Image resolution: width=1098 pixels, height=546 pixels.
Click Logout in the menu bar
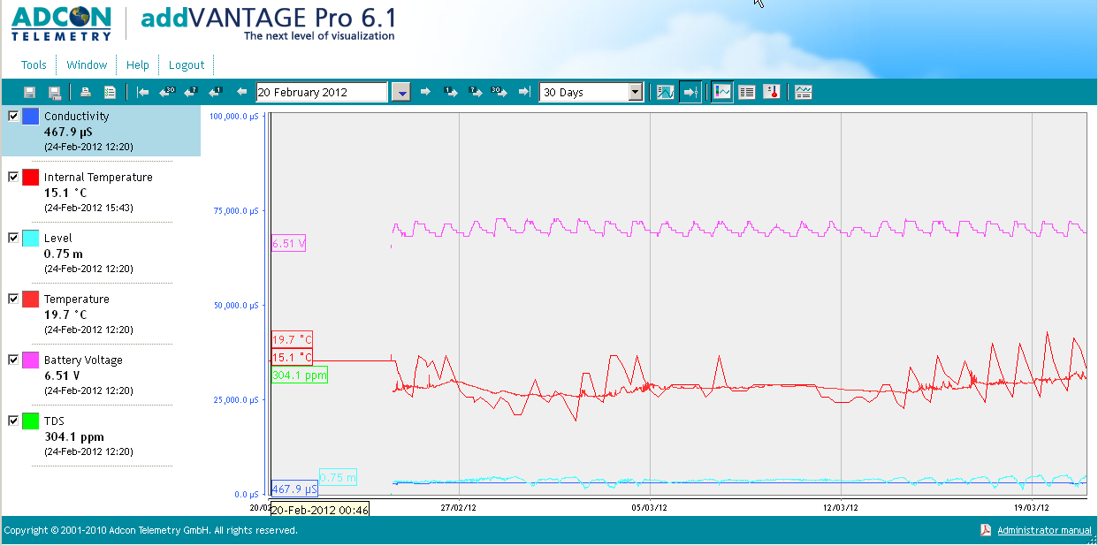pos(187,64)
